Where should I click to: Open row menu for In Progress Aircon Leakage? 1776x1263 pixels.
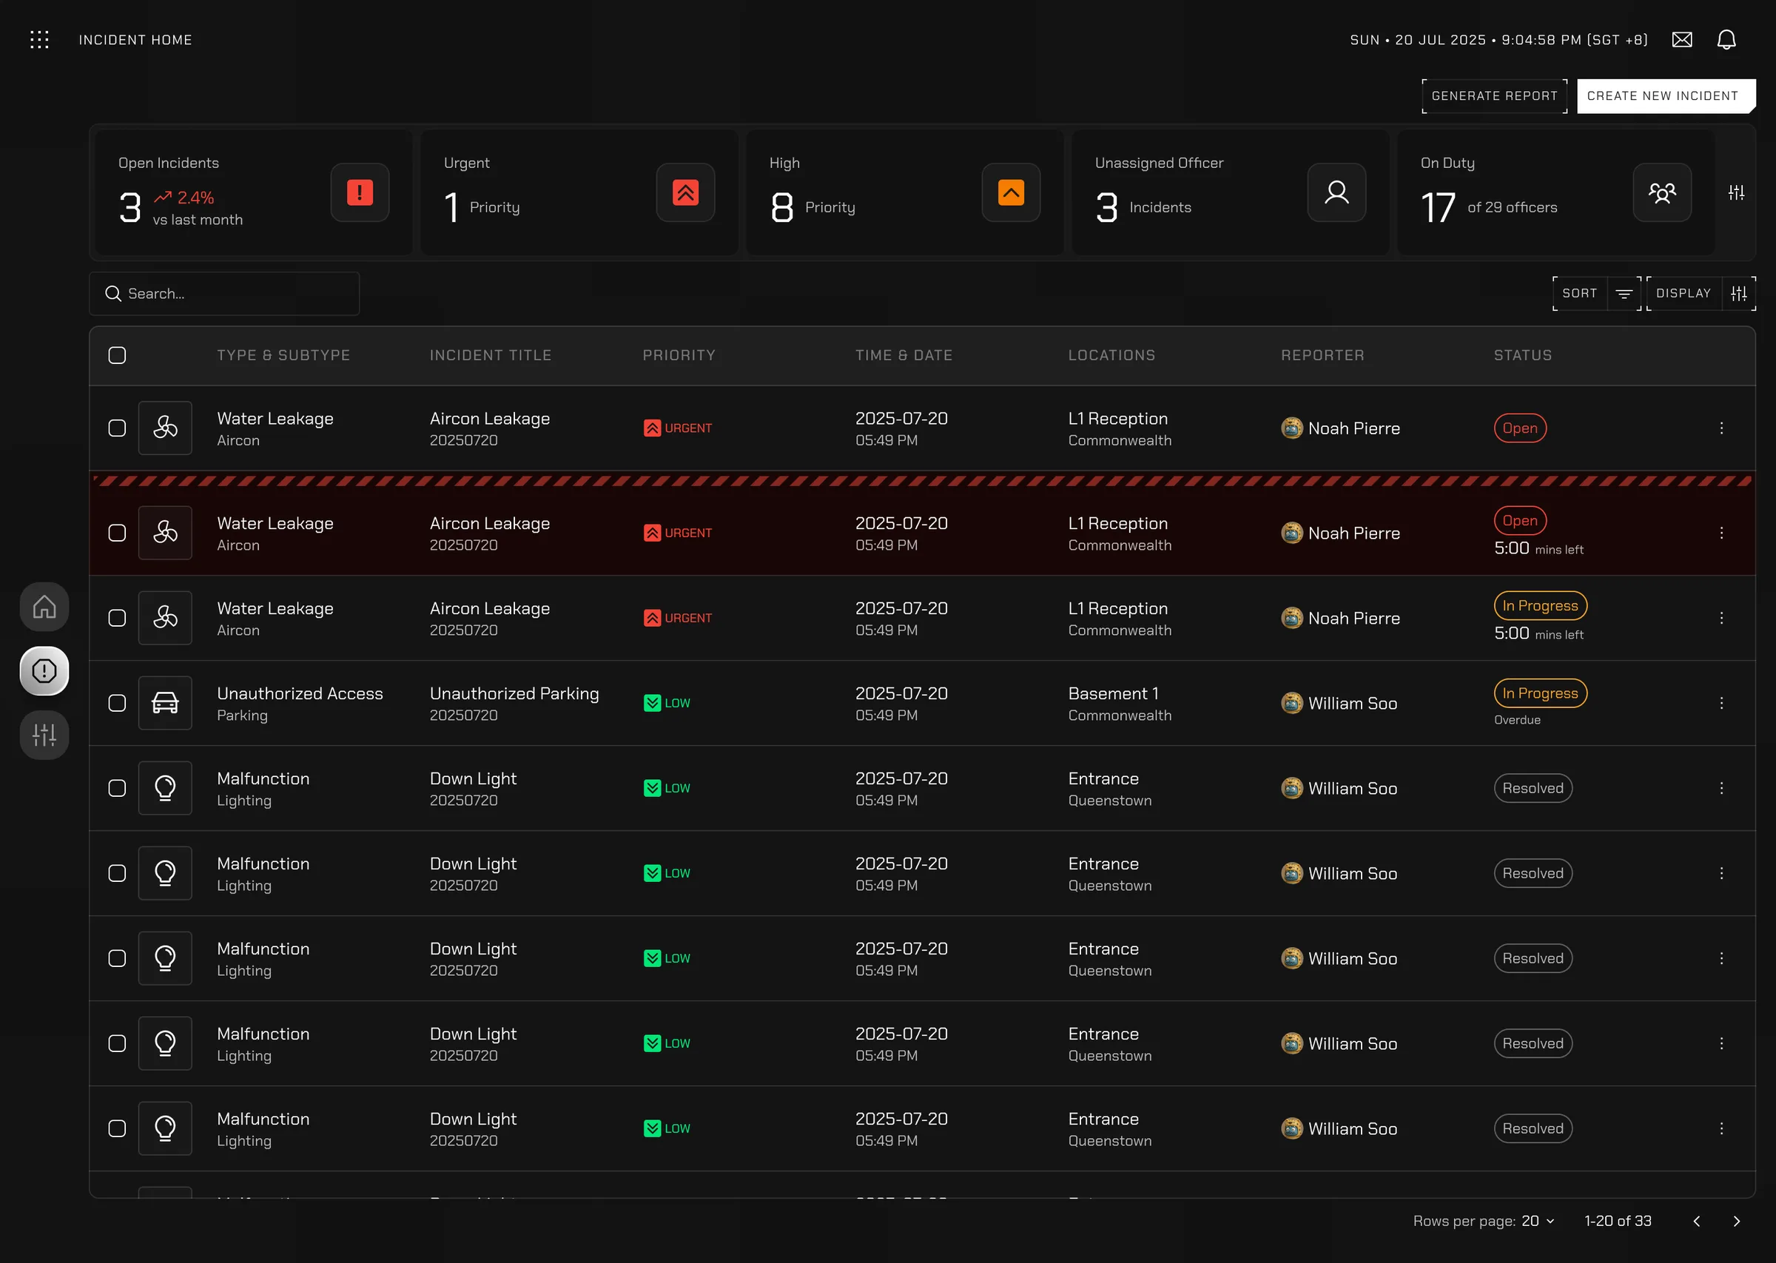[1721, 618]
